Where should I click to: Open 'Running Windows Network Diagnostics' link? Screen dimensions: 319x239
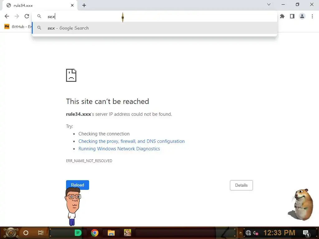coord(119,149)
